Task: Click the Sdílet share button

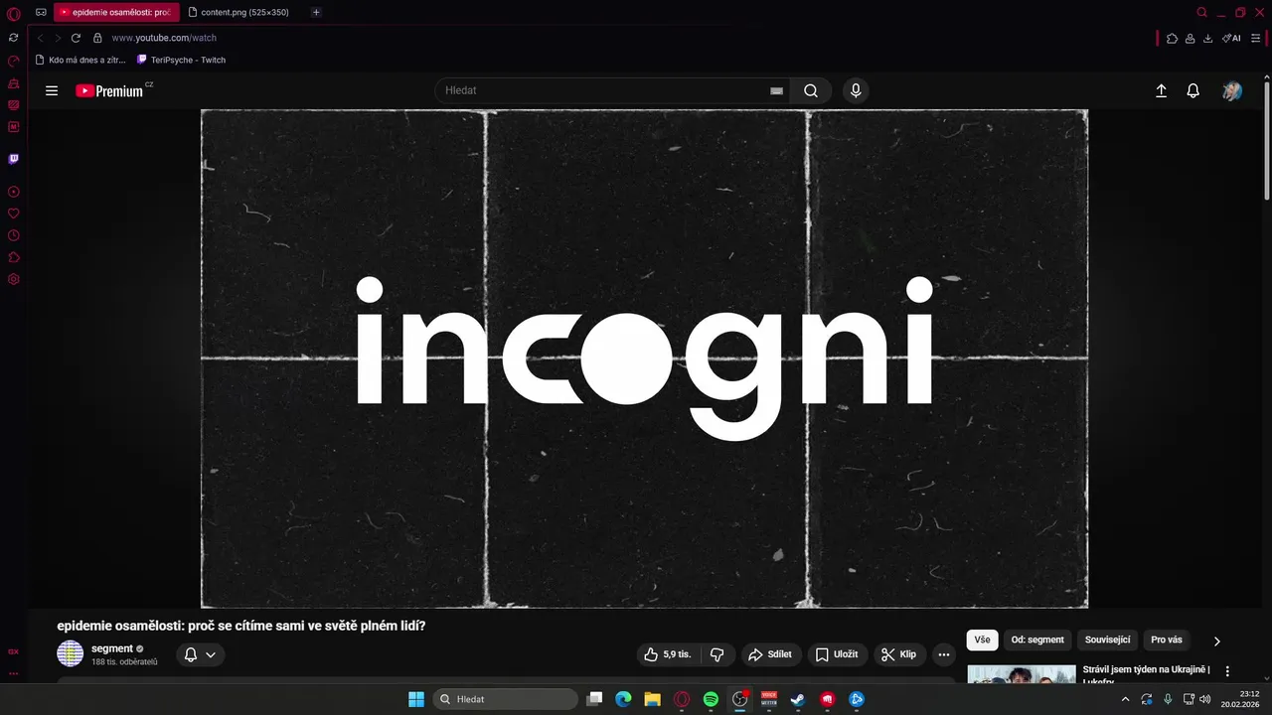Action: tap(770, 654)
